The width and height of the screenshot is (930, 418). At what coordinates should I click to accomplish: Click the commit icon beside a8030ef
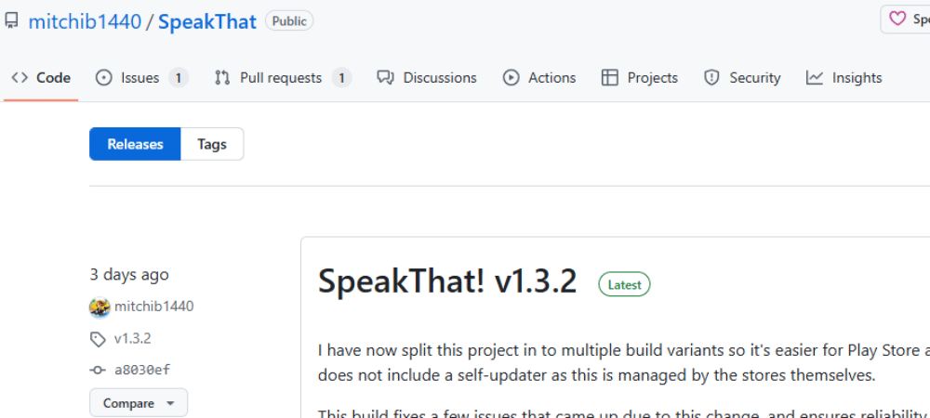click(98, 371)
